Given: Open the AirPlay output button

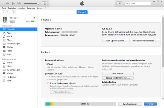Looking at the screenshot, I should [x=45, y=3].
